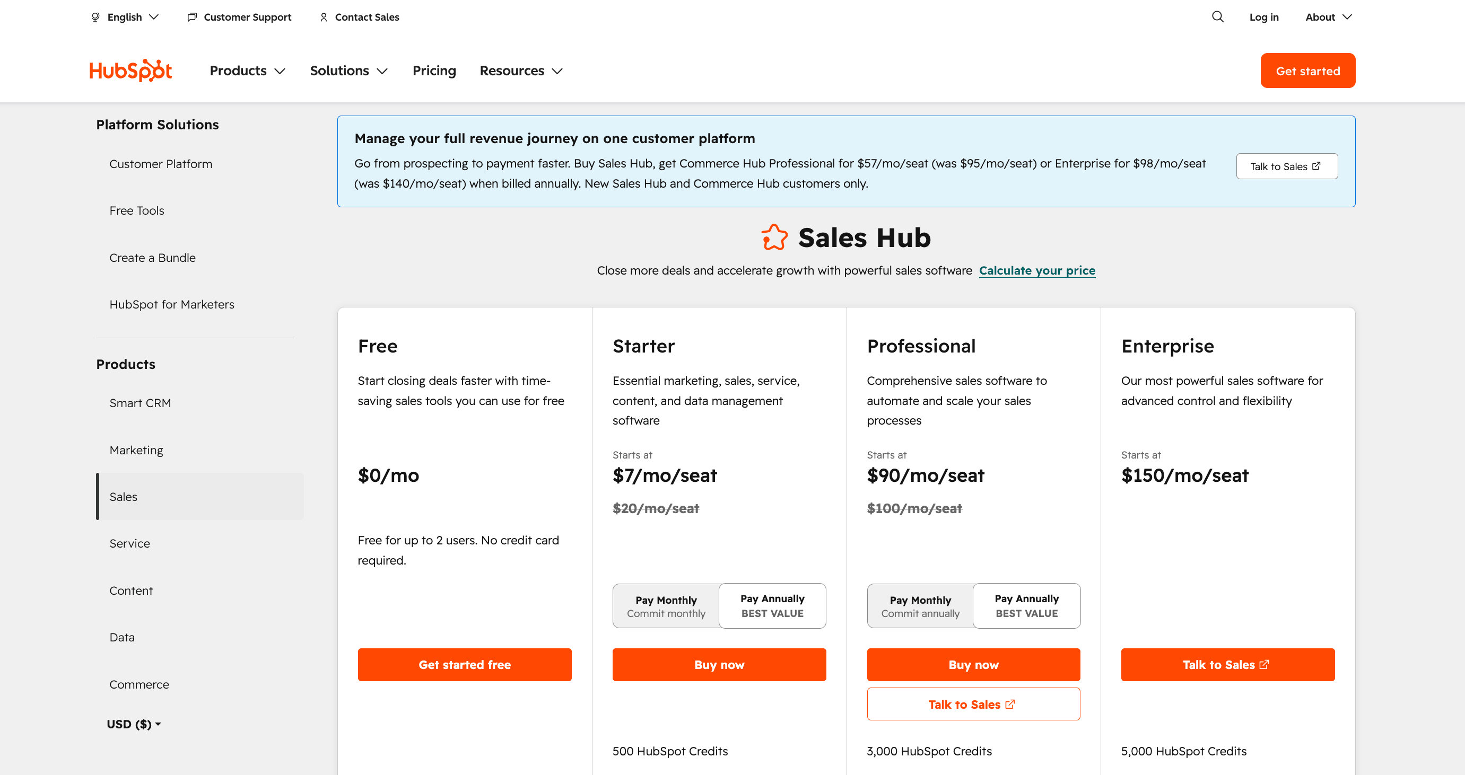The image size is (1465, 775).
Task: Select Pay Annually for Starter plan
Action: coord(772,606)
